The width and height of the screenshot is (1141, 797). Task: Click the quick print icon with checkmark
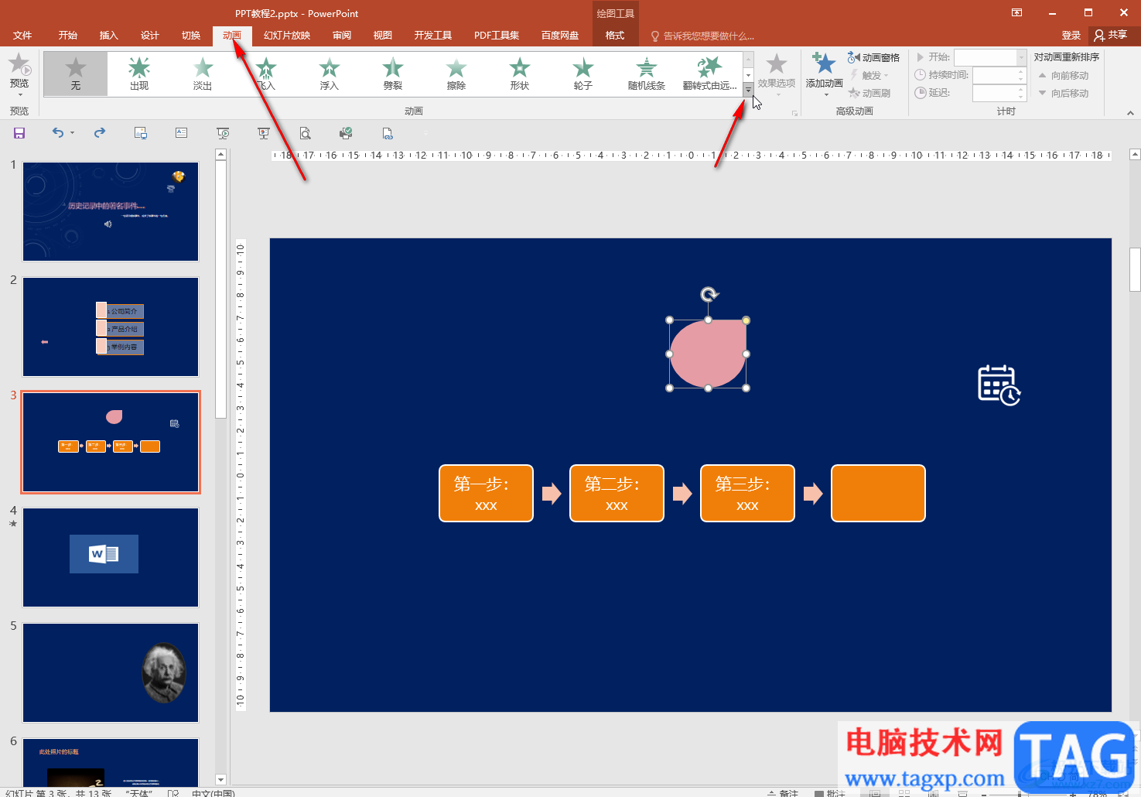346,133
